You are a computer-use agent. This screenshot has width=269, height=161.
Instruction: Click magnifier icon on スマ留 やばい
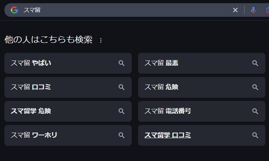click(122, 63)
